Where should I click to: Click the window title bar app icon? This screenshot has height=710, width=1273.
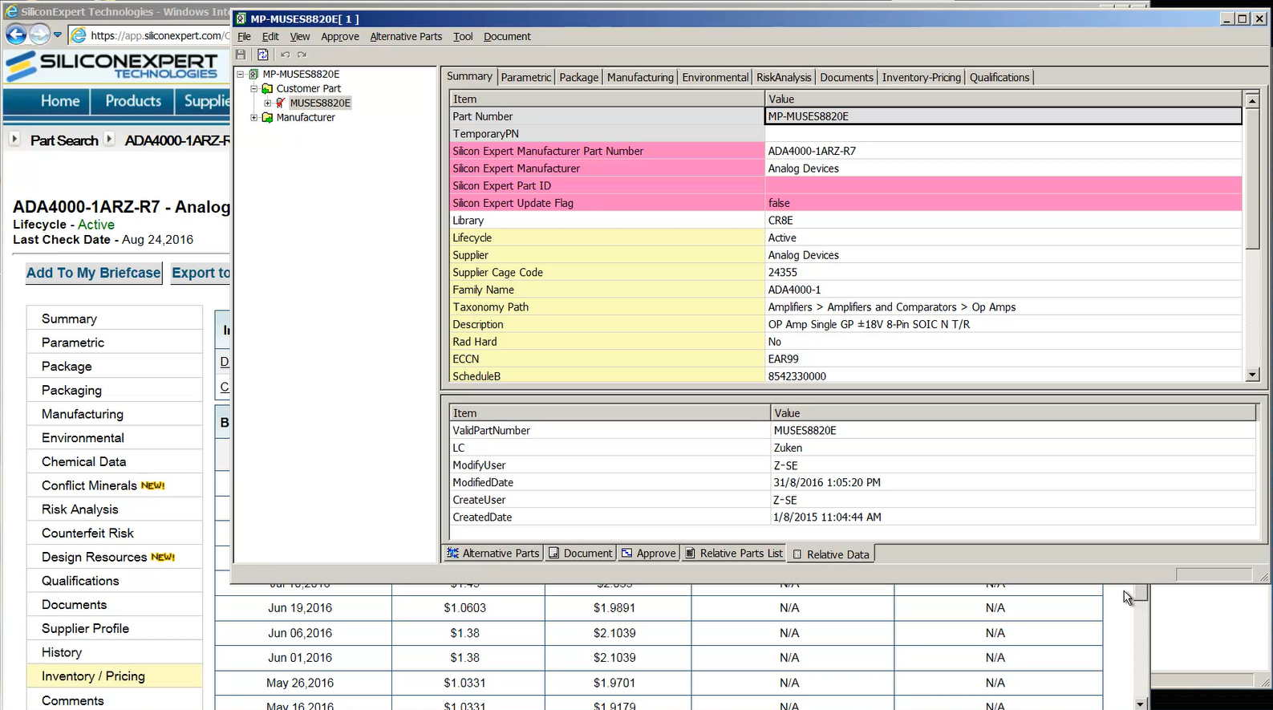241,18
